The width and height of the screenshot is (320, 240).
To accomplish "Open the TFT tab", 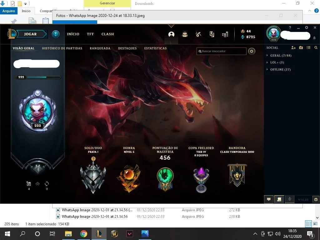I will (90, 34).
